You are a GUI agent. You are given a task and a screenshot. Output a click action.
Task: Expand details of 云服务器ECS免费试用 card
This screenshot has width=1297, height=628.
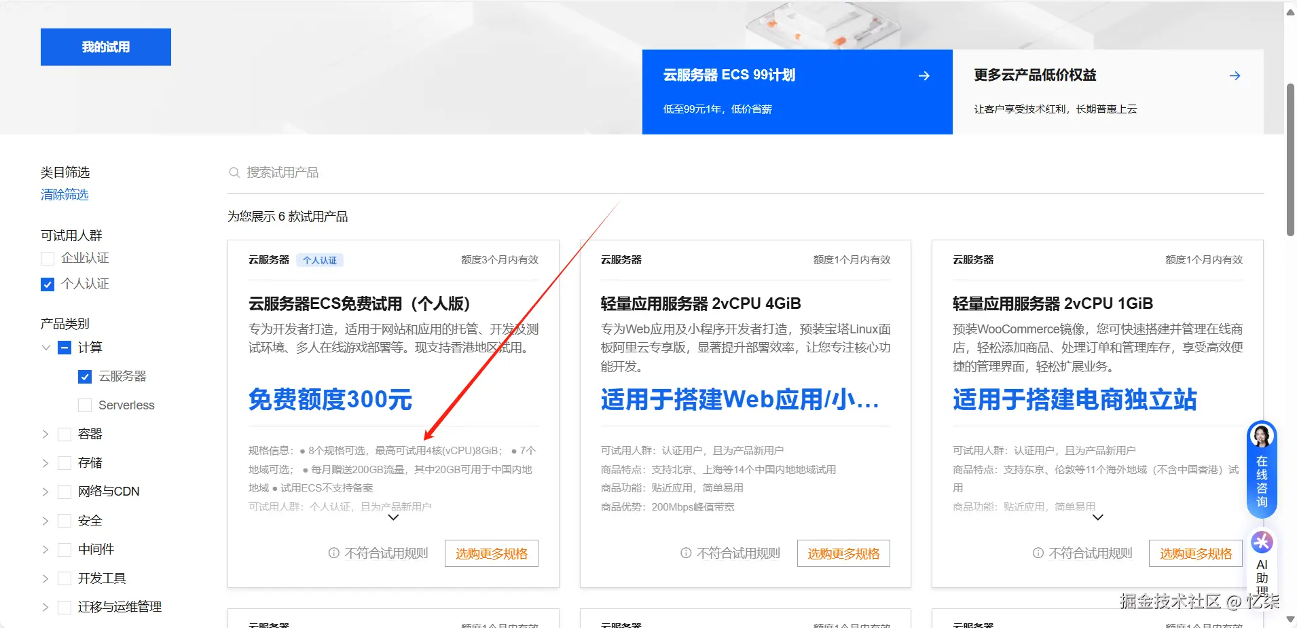[393, 517]
